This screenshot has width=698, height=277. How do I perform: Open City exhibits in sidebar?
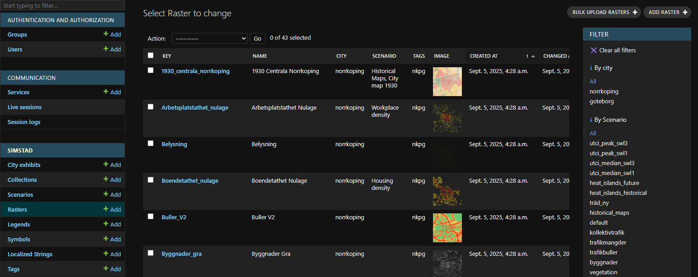(x=24, y=165)
